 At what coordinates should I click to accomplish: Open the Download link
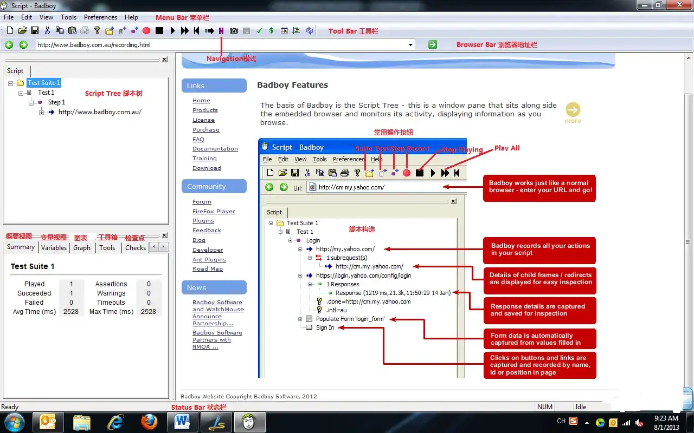point(207,168)
